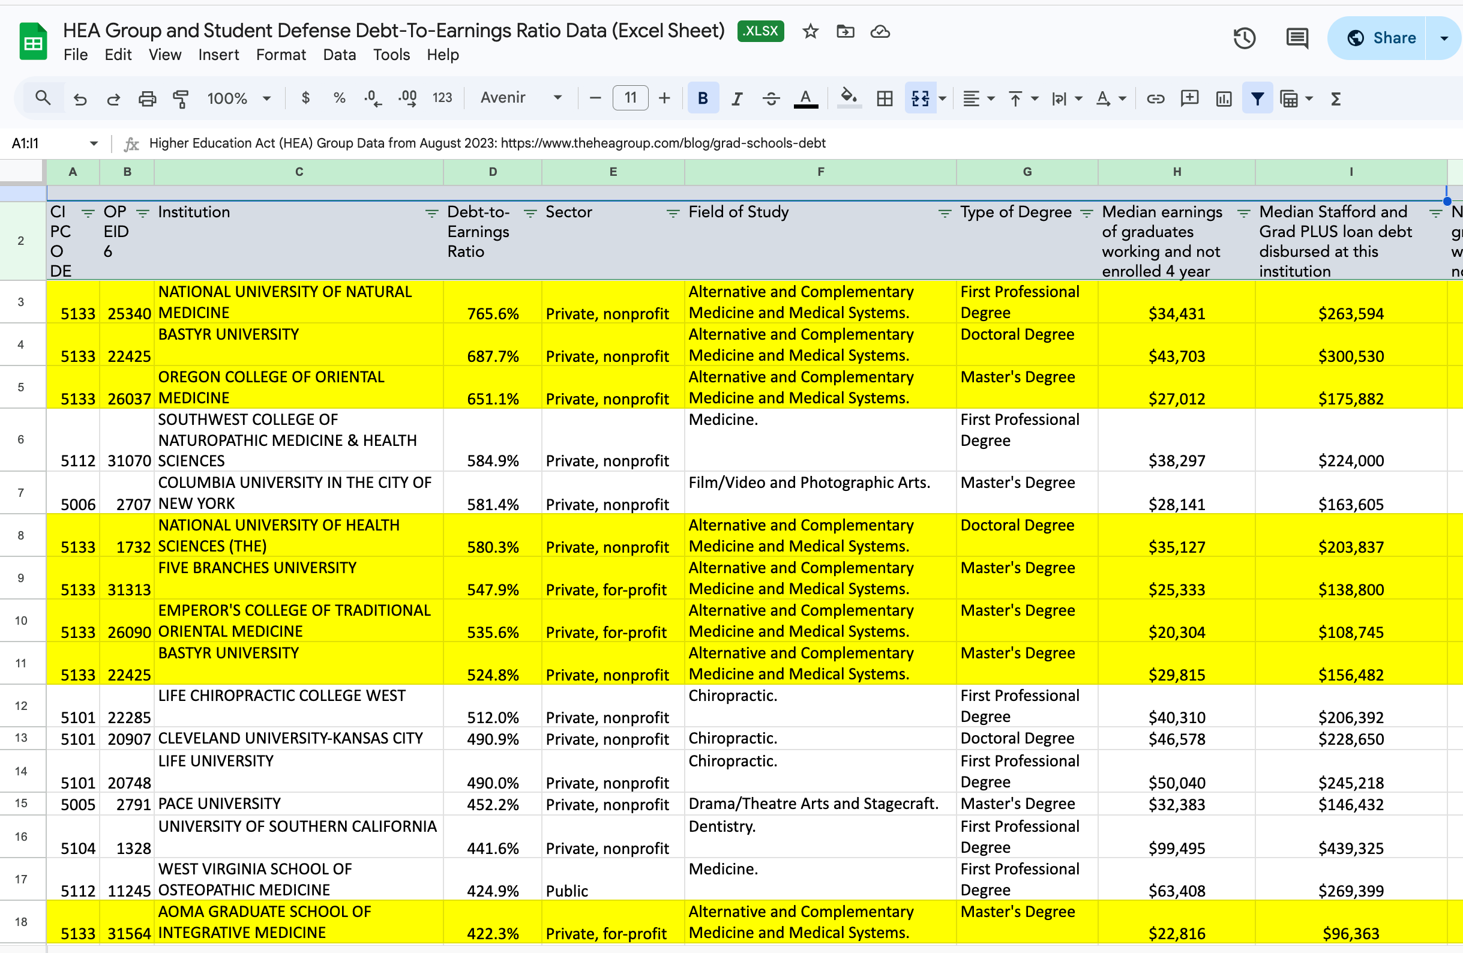The height and width of the screenshot is (953, 1463).
Task: Open version history clock icon
Action: [1244, 38]
